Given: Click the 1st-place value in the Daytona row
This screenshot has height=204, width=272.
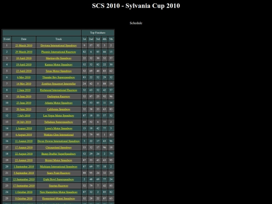Looking at the screenshot, I should (x=84, y=45).
